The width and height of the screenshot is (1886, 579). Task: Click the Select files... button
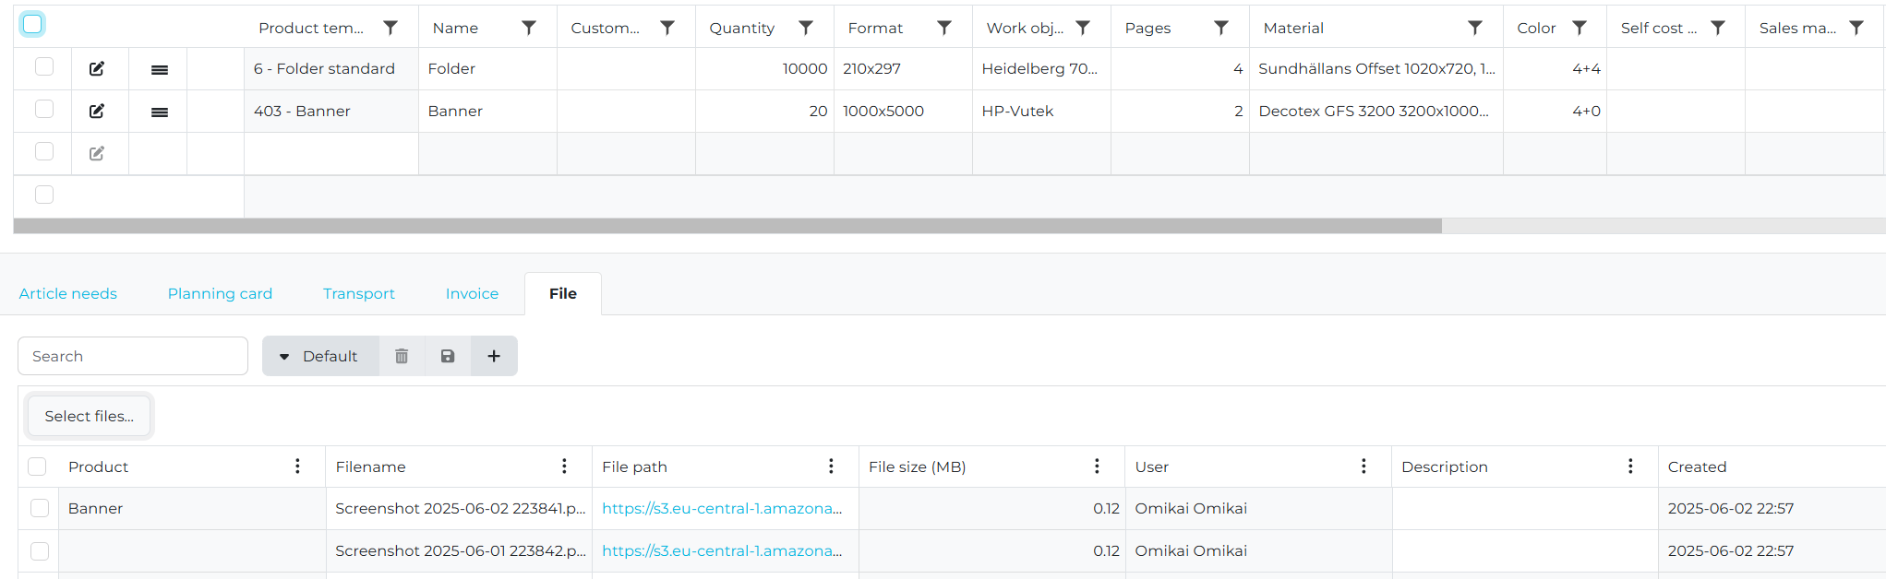[x=90, y=416]
